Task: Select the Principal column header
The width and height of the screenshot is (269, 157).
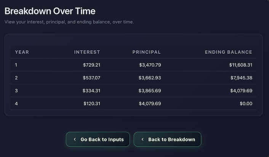Action: pyautogui.click(x=146, y=52)
